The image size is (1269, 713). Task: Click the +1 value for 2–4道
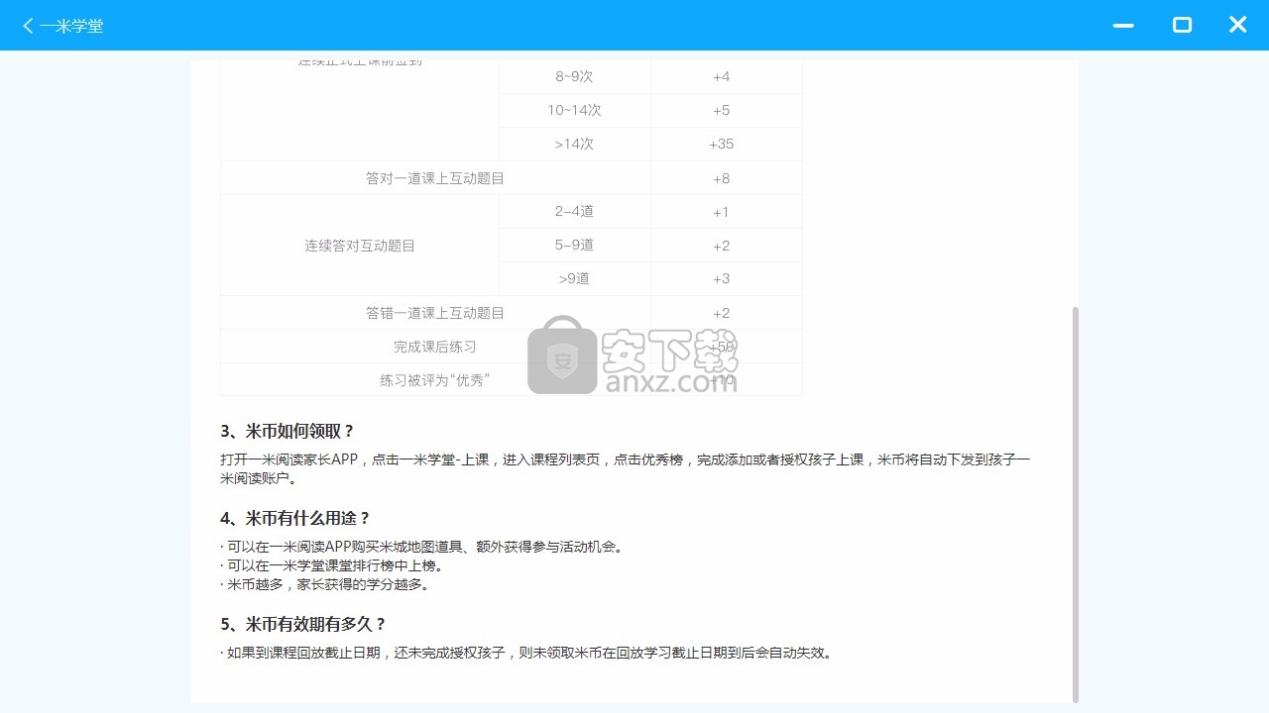coord(721,211)
